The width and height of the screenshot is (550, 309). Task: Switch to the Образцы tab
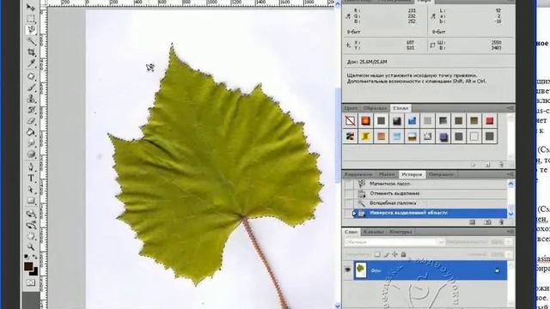tap(375, 108)
